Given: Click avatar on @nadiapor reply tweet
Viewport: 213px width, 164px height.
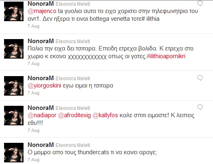Looking at the screenshot, I should click(14, 116).
